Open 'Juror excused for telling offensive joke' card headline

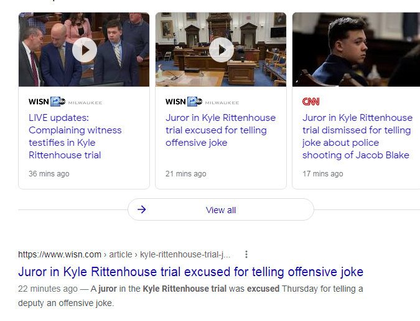tap(220, 130)
